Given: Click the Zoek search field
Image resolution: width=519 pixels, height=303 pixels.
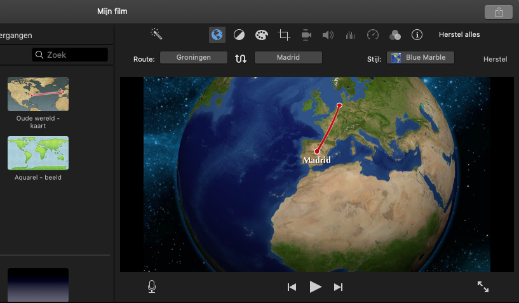Looking at the screenshot, I should (x=70, y=55).
